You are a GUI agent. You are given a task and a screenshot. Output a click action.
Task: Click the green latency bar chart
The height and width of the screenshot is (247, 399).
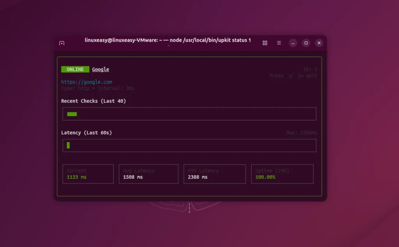(68, 145)
